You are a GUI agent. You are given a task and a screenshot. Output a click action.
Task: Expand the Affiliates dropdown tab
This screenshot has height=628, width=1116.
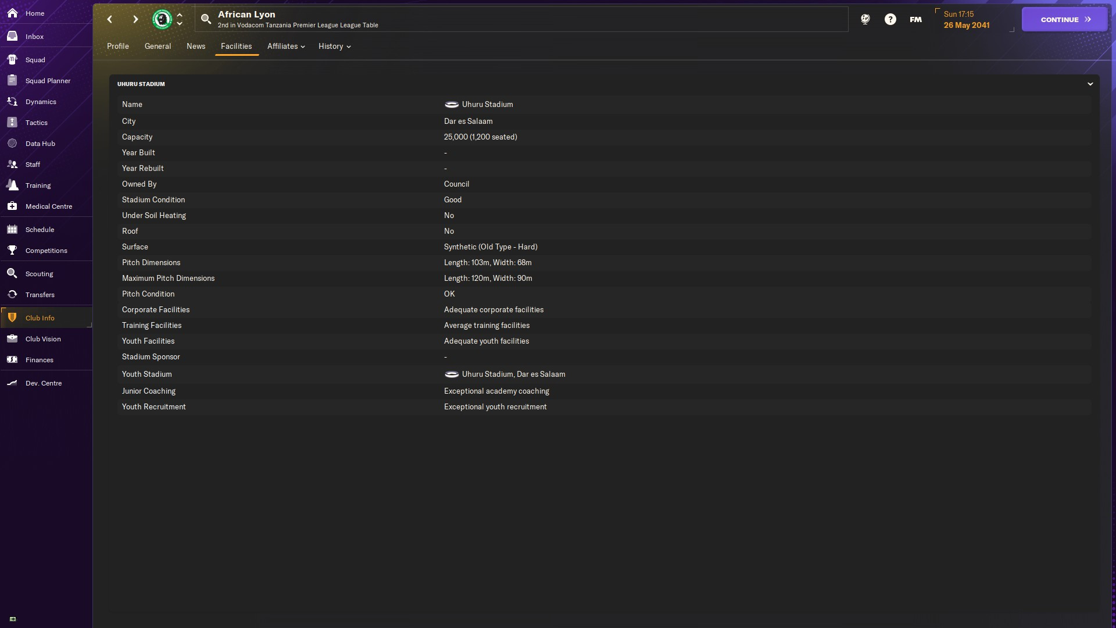point(286,47)
